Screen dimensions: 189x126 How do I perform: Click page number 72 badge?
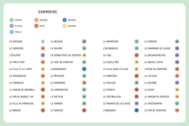(x=137, y=42)
